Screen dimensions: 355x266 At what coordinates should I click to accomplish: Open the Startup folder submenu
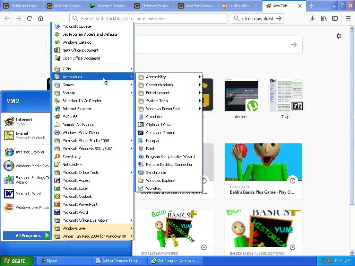(93, 93)
